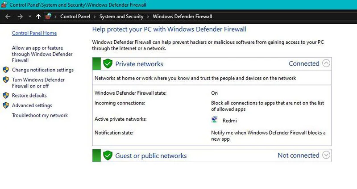357x189 pixels.
Task: Select Control Panel in the breadcrumb
Action: (x=75, y=17)
